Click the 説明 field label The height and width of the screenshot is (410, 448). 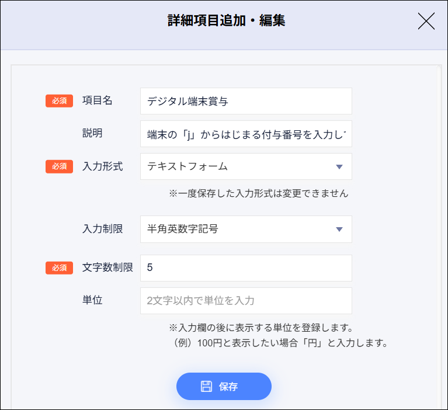pyautogui.click(x=92, y=133)
